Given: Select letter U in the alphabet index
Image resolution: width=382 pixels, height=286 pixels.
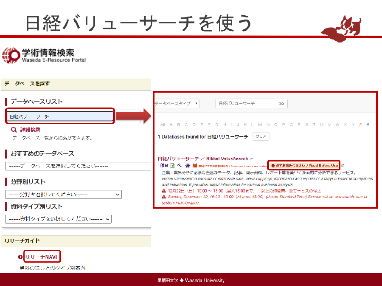Looking at the screenshot, I should (x=322, y=125).
